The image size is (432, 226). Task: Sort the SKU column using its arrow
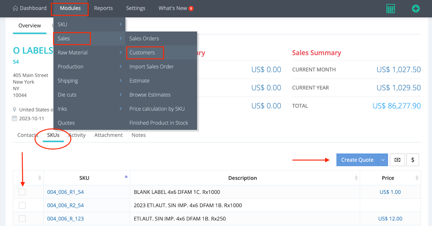click(126, 177)
